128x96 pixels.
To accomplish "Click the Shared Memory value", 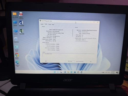I will point(54,41).
